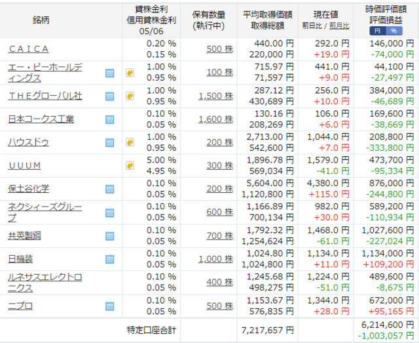Click 日機装 1,000 株 link
The width and height of the screenshot is (419, 343).
click(215, 259)
